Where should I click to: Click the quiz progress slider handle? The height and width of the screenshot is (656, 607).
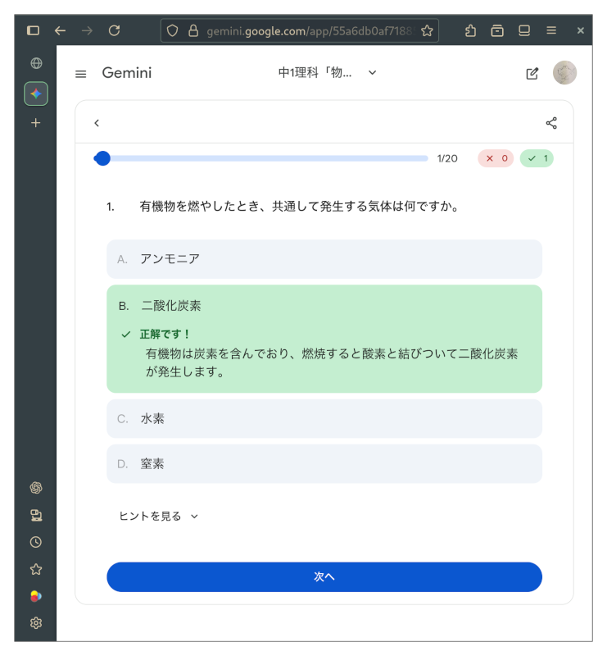[x=102, y=158]
